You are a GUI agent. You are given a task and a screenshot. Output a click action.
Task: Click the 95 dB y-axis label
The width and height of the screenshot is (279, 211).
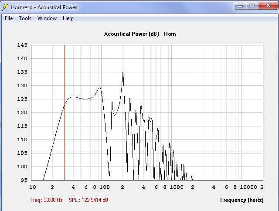click(x=24, y=180)
